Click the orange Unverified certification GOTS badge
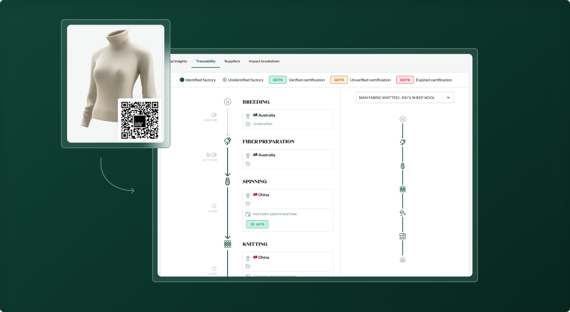 pyautogui.click(x=339, y=80)
